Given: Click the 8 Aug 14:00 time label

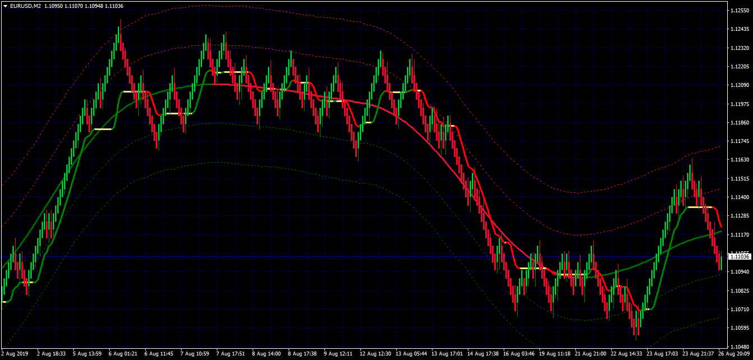Looking at the screenshot, I should point(266,354).
